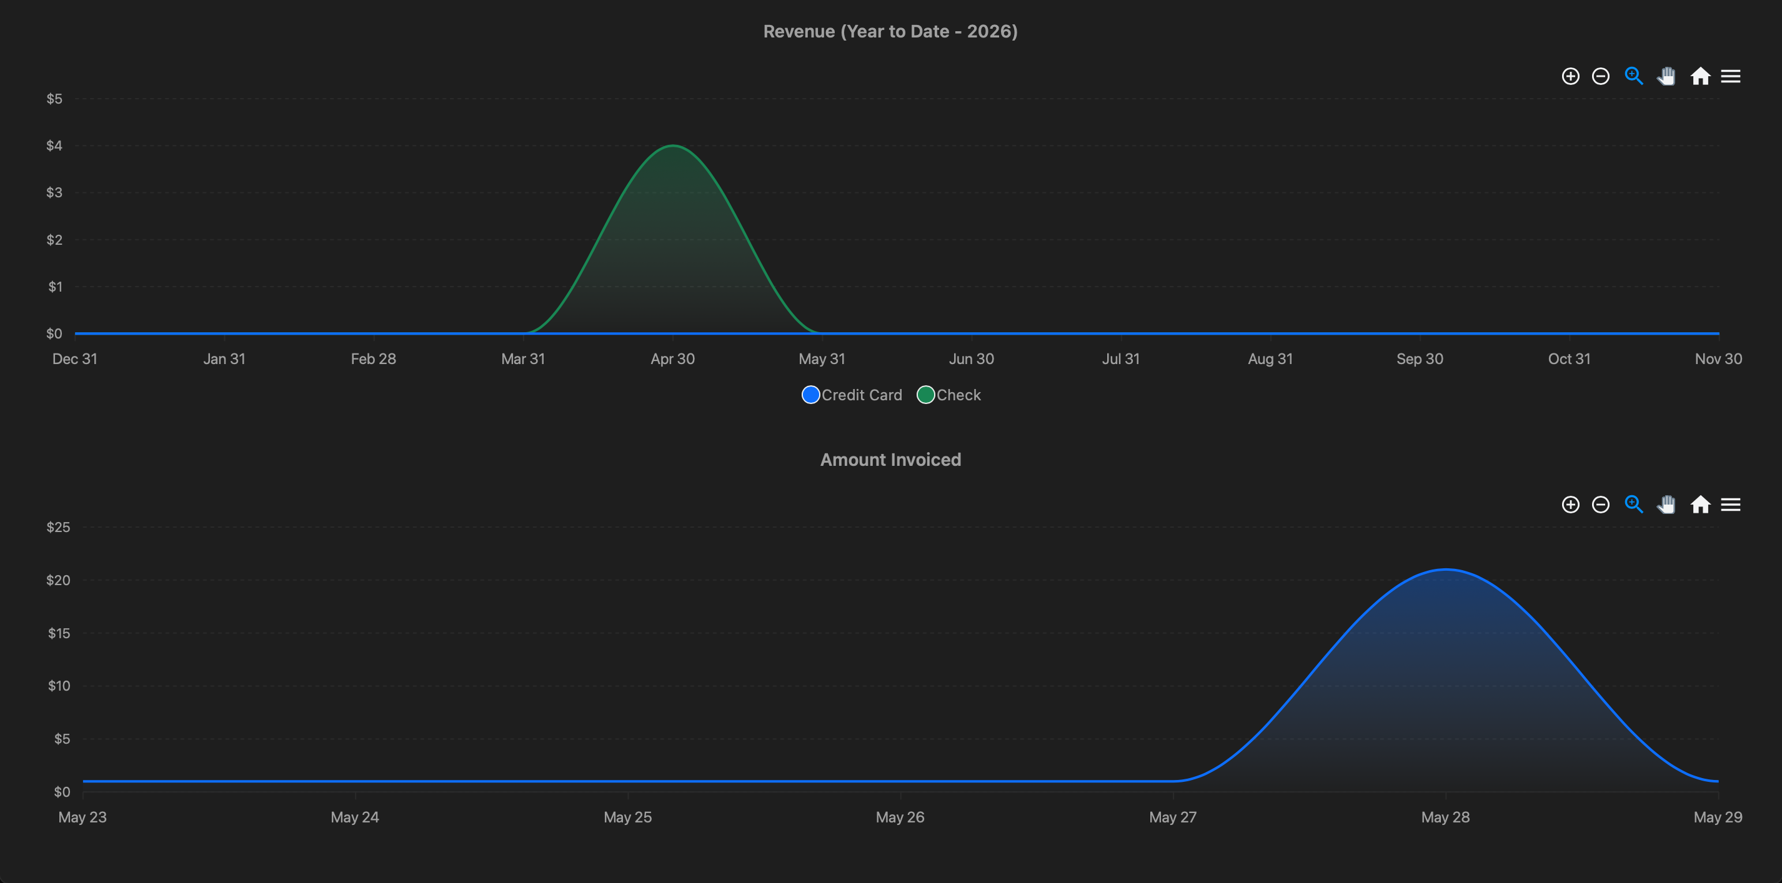Screen dimensions: 1782x883
Task: Click the green peak at Apr 30
Action: tap(673, 146)
